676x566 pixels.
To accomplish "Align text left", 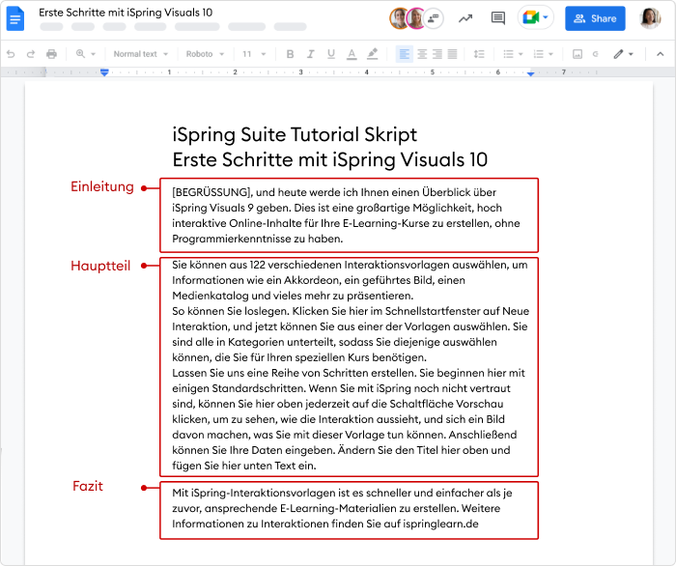I will pyautogui.click(x=405, y=54).
